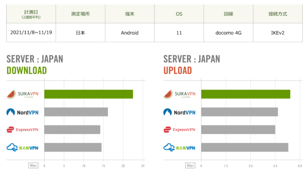
Task: Click the ExpressVPN logo in Upload chart
Action: [179, 130]
